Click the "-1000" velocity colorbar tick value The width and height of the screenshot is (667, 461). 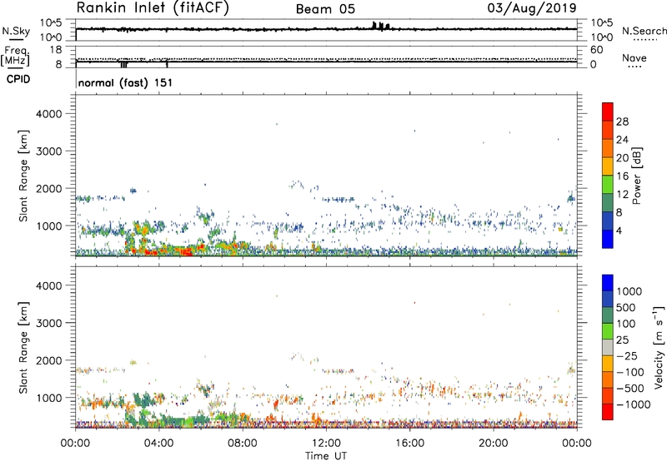pyautogui.click(x=633, y=404)
